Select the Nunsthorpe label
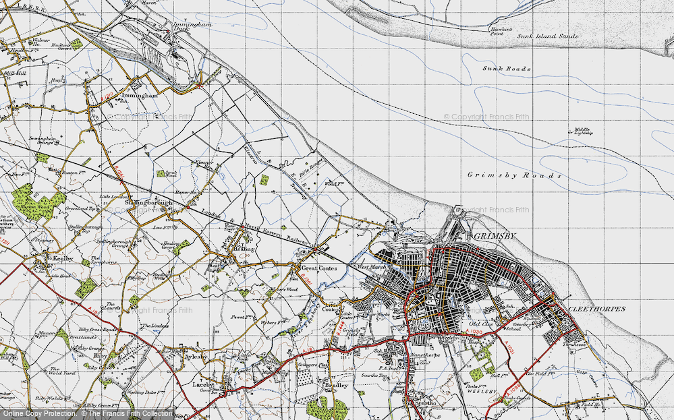The height and width of the screenshot is (420, 674). (x=426, y=356)
